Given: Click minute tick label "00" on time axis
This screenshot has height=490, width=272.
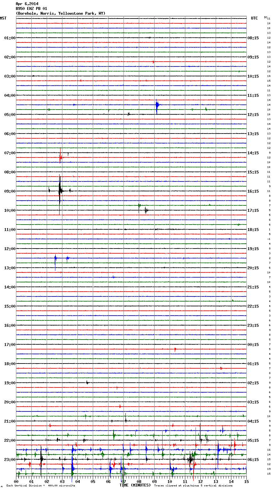Looking at the screenshot, I should coord(16,481).
